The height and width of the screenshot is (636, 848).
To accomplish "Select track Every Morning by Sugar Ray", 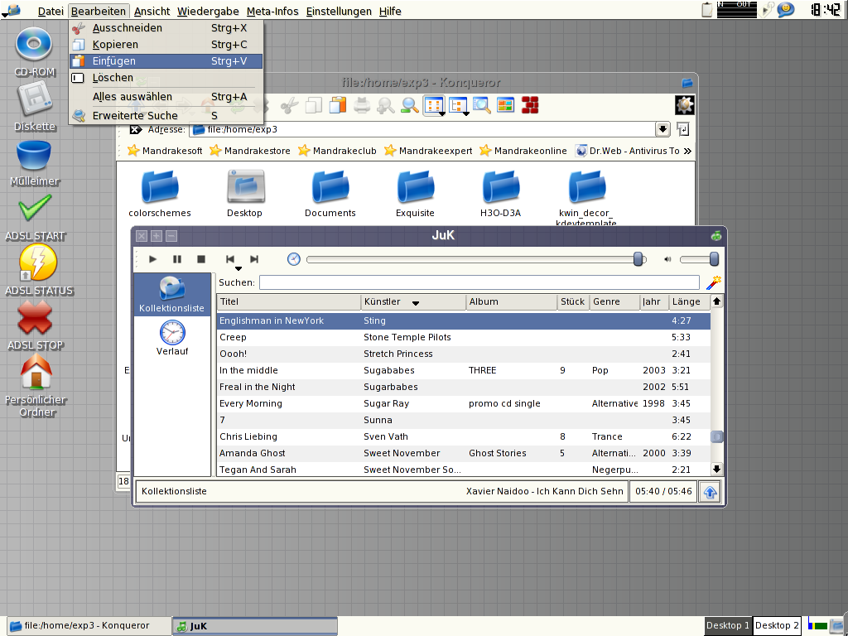I will (x=464, y=403).
